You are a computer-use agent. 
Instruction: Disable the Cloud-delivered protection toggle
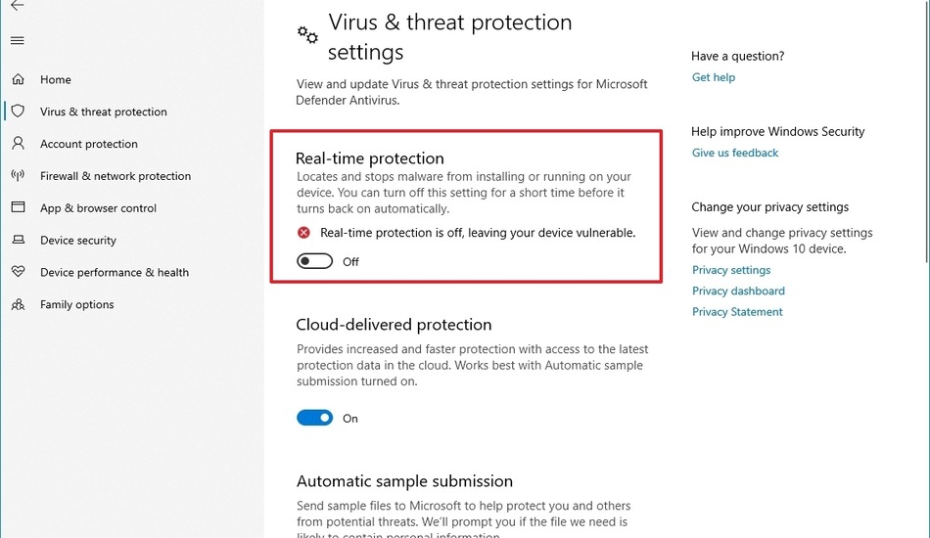click(315, 418)
